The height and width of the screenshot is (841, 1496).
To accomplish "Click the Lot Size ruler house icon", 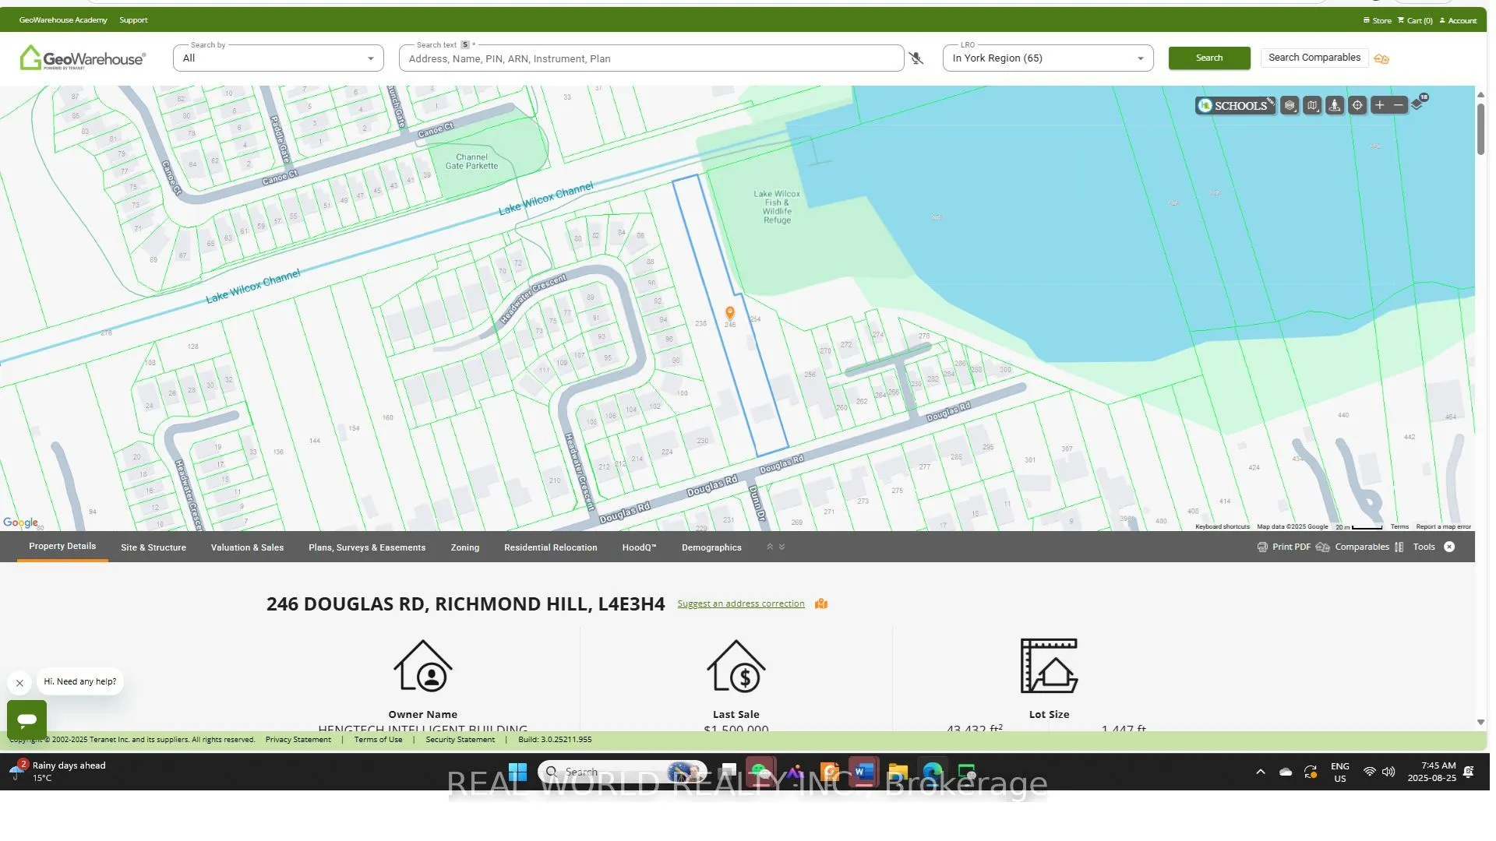I will point(1050,666).
